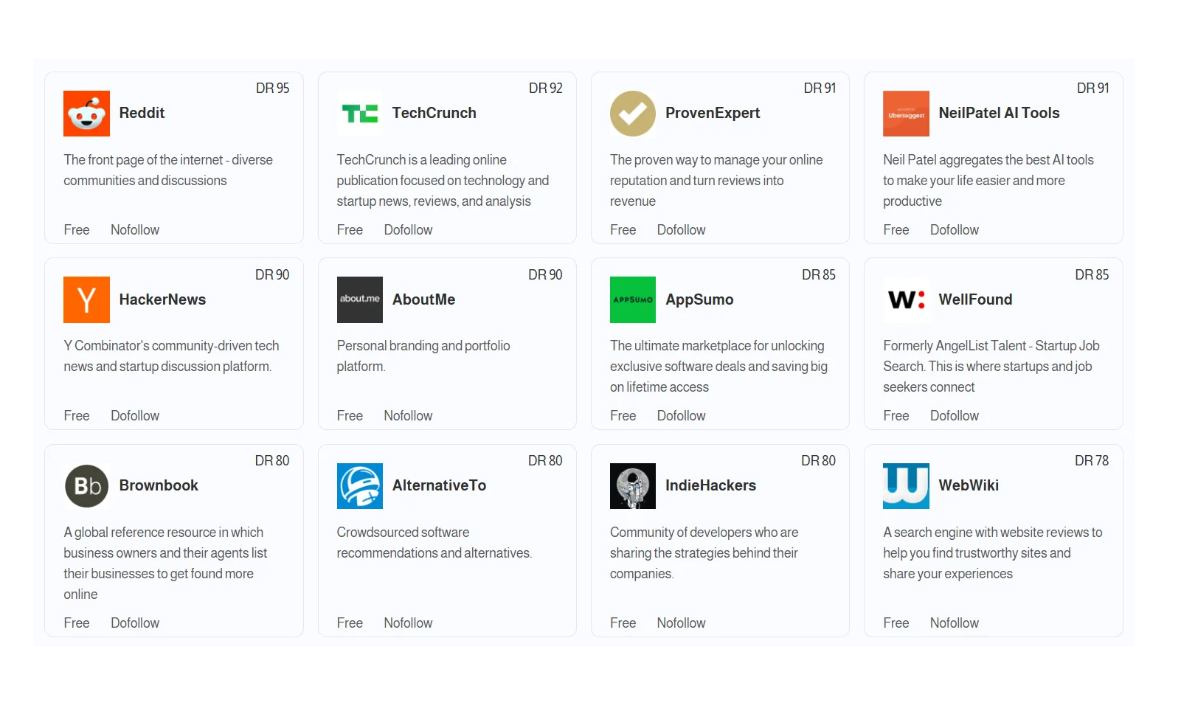Click "Y Combinator's community-driven tech" description

(x=171, y=356)
